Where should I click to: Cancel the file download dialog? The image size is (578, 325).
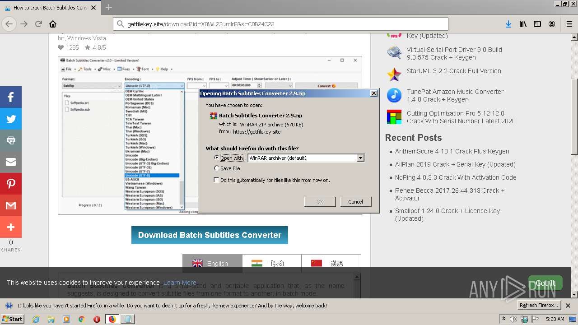pos(355,202)
